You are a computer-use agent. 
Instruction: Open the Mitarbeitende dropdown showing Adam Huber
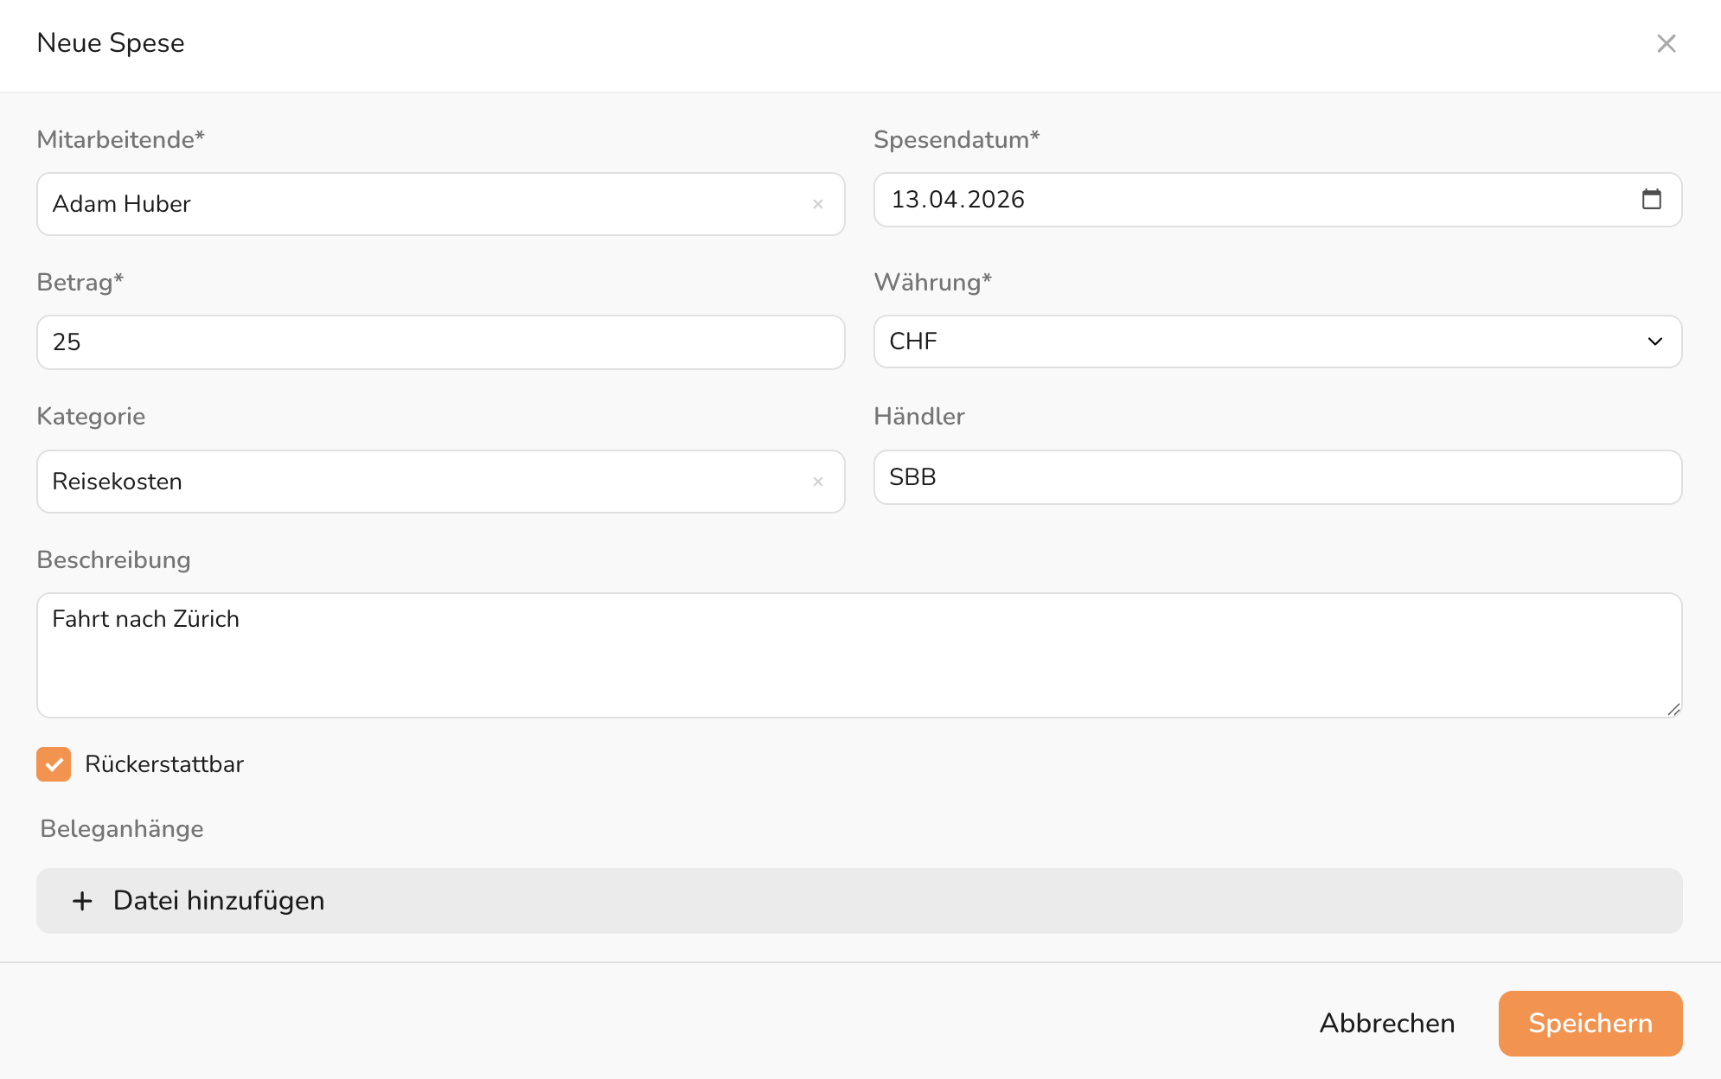point(424,204)
